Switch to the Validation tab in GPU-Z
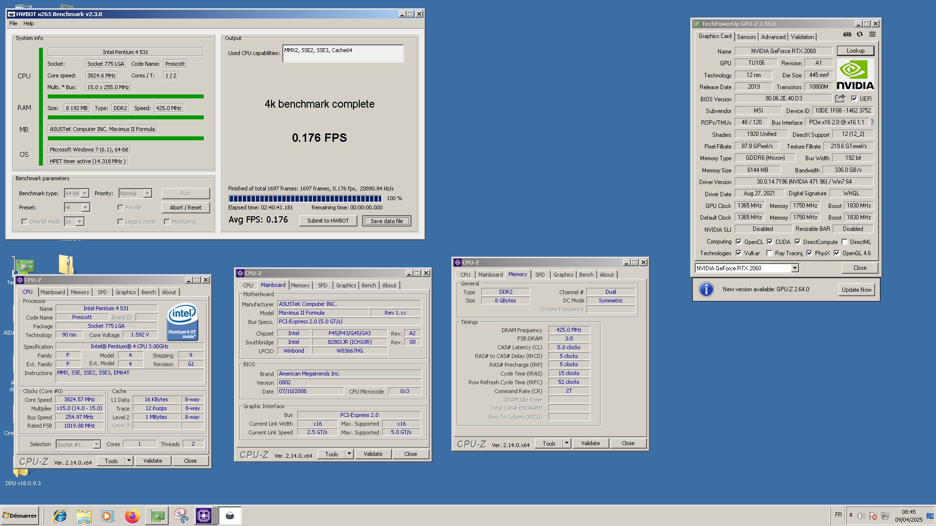 [x=802, y=37]
